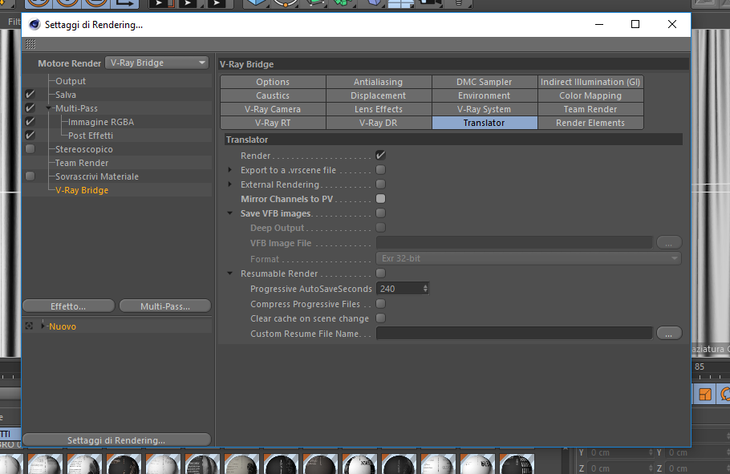The image size is (730, 474).
Task: Collapse the Multi-Pass tree node
Action: tap(48, 108)
